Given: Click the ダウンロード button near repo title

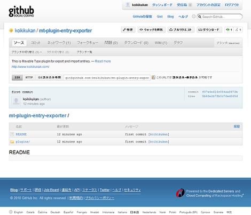Looking at the screenshot, I should (x=209, y=30).
